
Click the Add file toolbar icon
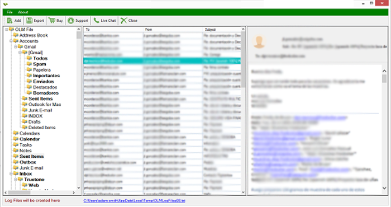tap(9, 21)
